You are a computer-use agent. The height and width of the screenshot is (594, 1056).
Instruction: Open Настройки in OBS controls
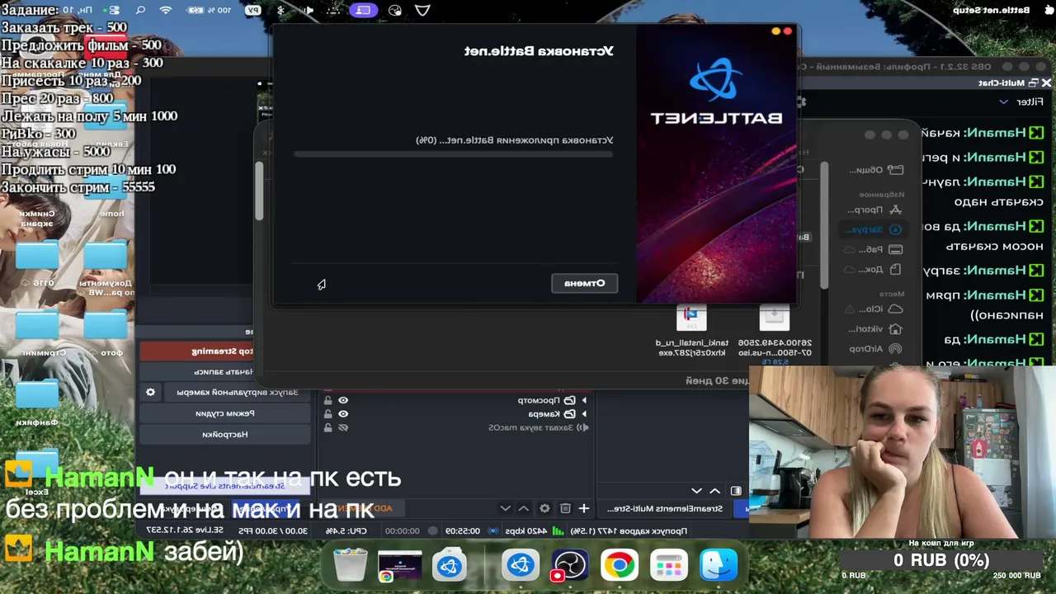(225, 434)
